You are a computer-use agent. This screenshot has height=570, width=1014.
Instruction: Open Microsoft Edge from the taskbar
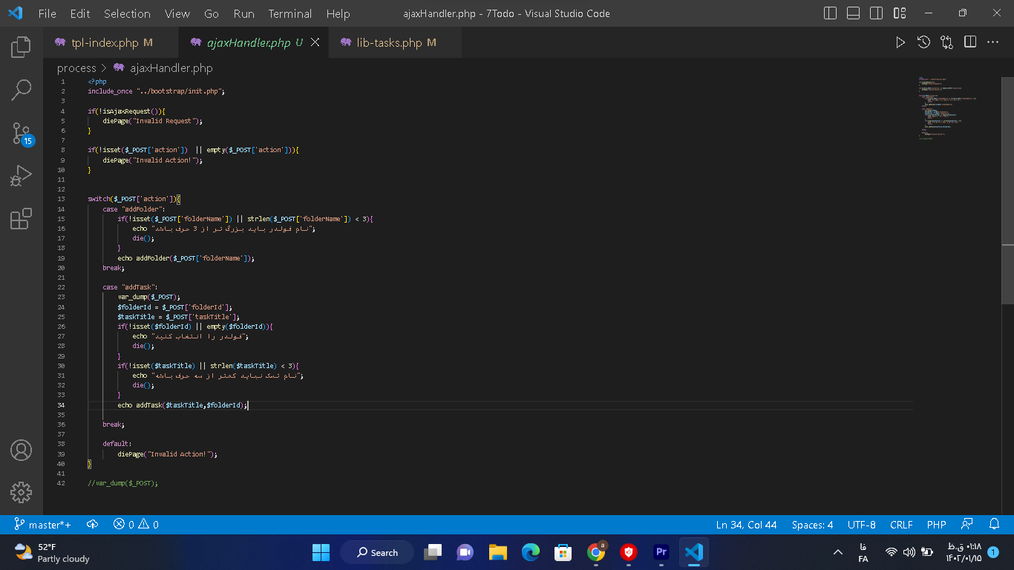tap(530, 552)
